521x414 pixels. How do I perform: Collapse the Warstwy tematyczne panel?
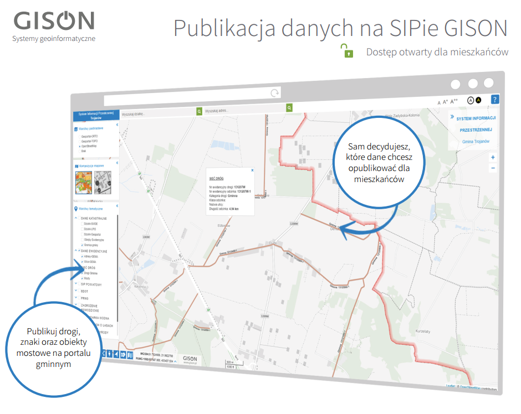(117, 206)
